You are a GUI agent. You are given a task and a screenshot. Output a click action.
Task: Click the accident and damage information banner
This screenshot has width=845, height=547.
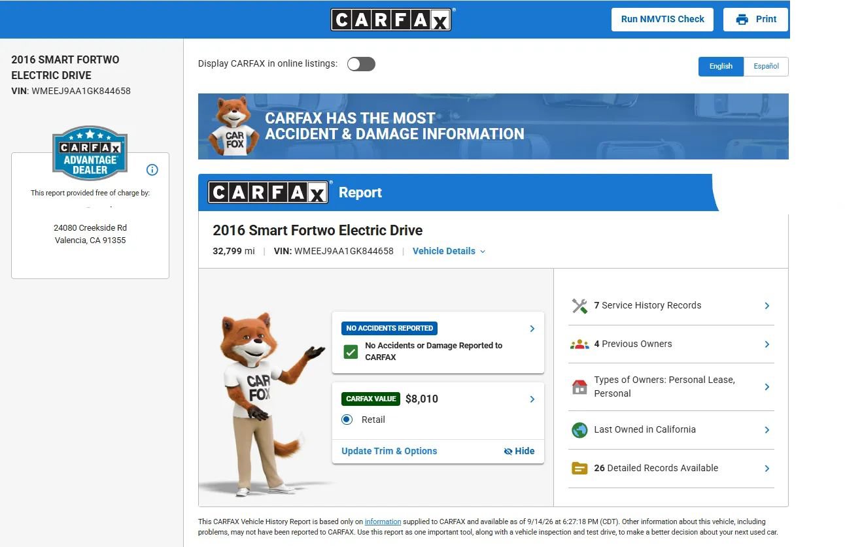[x=493, y=126]
